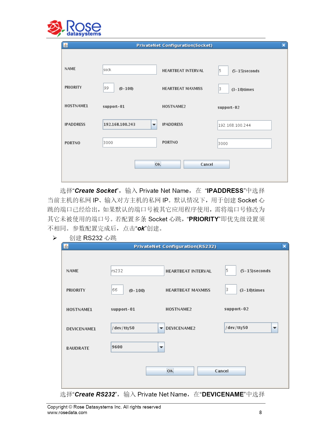Click the RS232 HEARTBEAT MAXMISS field
Screen dimensions: 312x441
(231, 289)
